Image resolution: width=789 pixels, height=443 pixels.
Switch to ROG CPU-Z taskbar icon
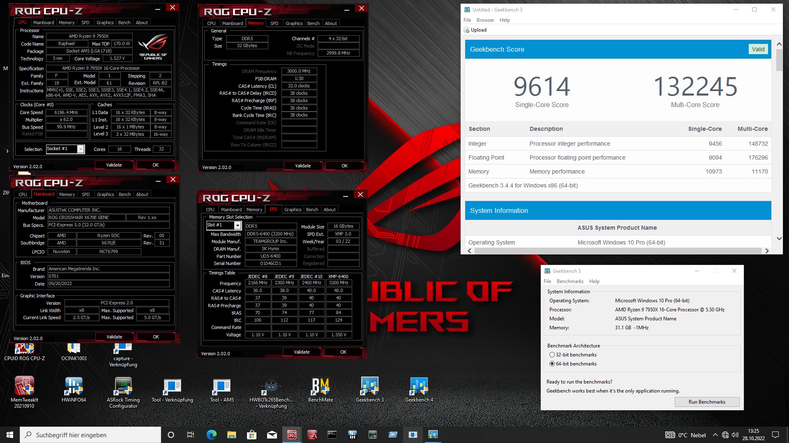[292, 435]
